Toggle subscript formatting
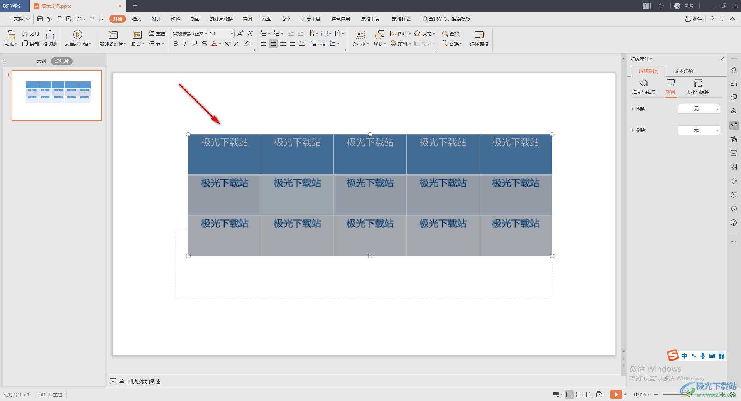741x401 pixels. (237, 44)
